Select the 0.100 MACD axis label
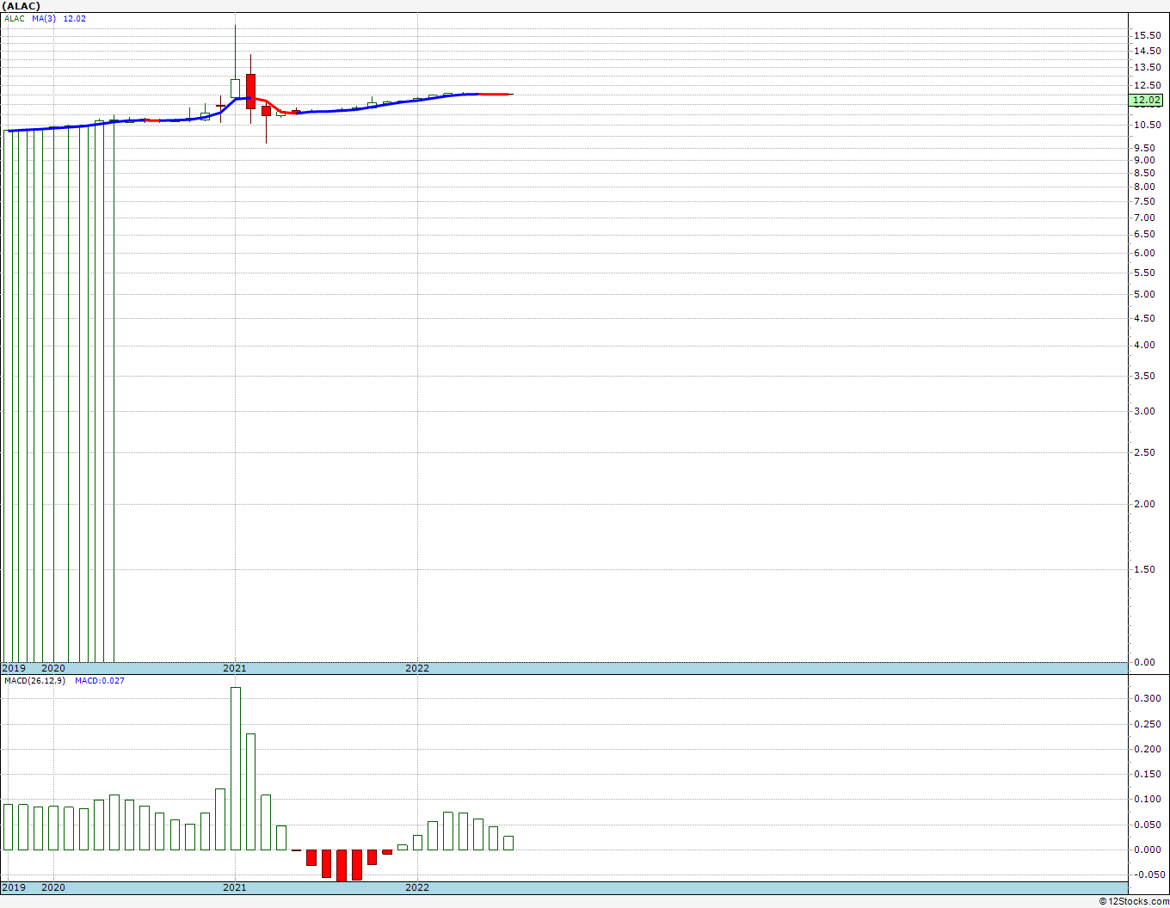Image resolution: width=1170 pixels, height=908 pixels. click(1147, 799)
